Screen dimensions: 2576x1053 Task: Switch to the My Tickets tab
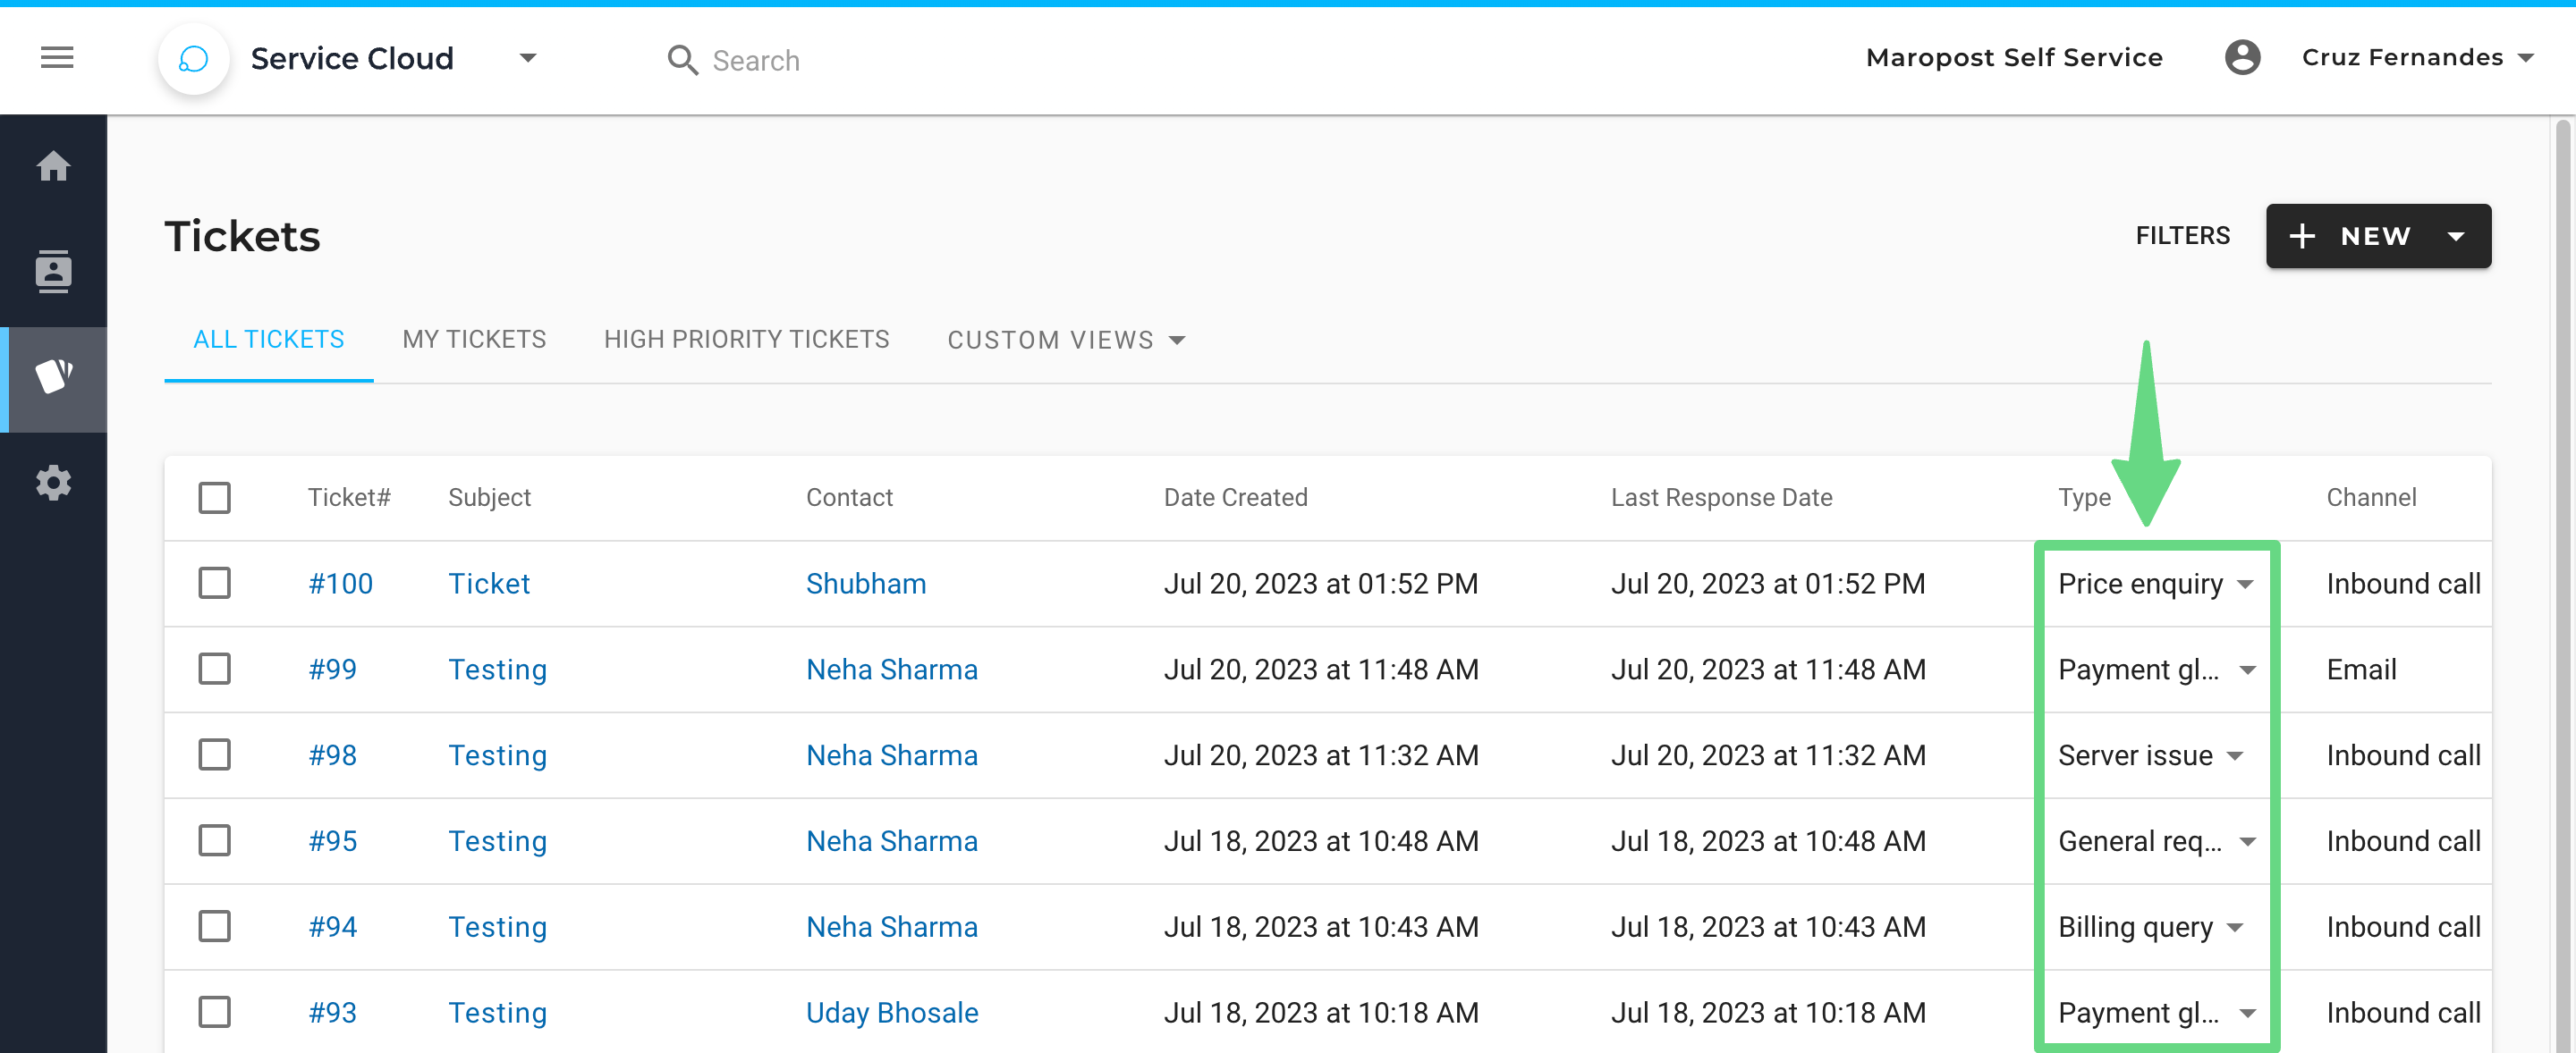[x=474, y=340]
